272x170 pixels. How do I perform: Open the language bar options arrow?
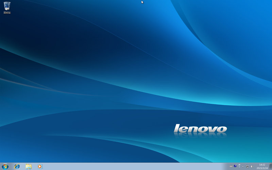tap(239, 167)
